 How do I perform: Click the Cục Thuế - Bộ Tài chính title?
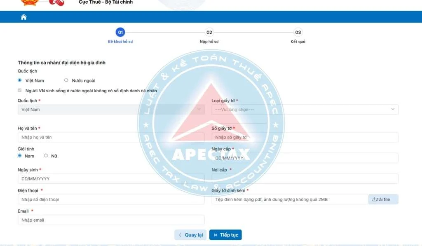(106, 2)
